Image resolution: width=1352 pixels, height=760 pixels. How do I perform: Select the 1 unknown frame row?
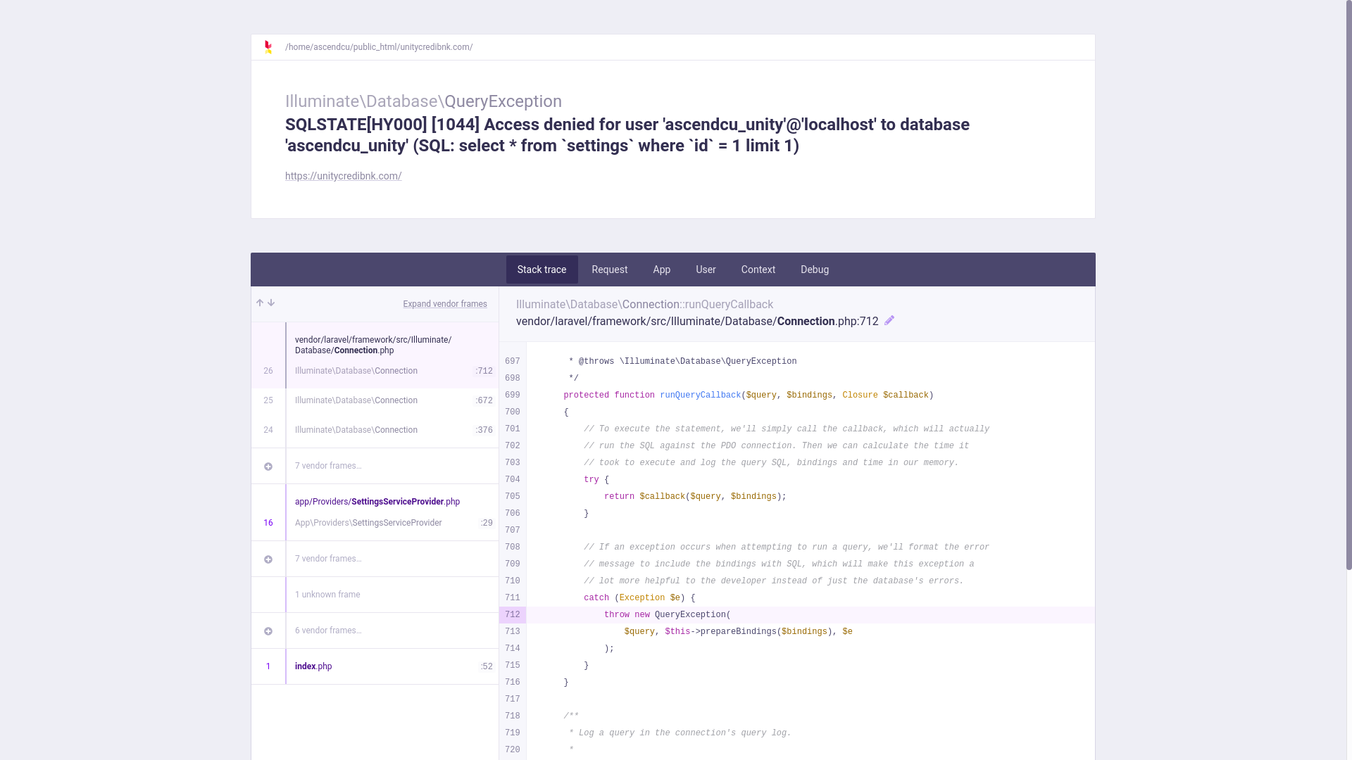click(x=375, y=595)
